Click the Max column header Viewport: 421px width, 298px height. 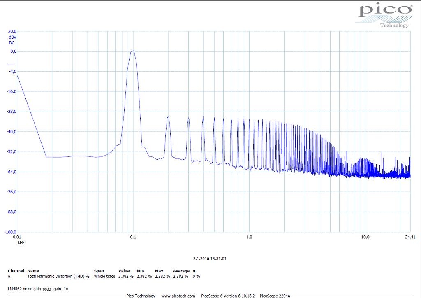[x=159, y=271]
